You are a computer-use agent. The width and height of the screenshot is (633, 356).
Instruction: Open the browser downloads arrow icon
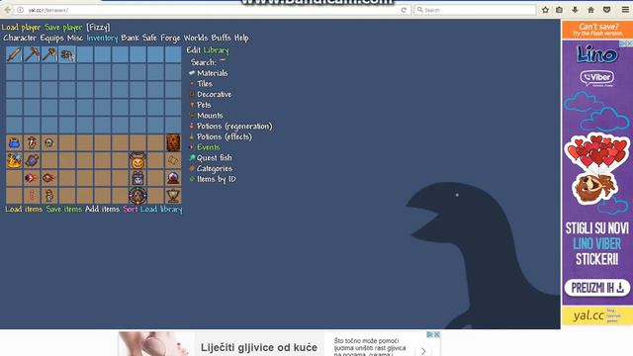(575, 10)
